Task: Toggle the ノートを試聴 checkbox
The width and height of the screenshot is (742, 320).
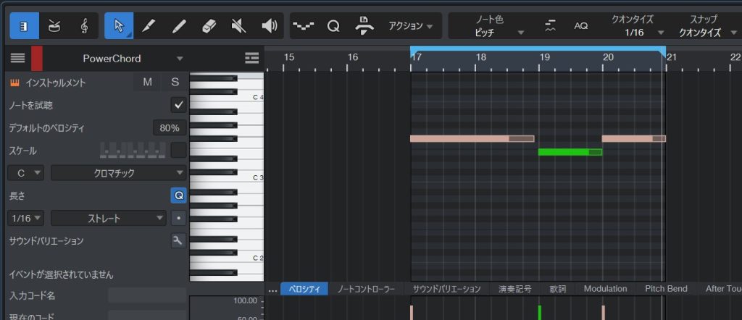Action: coord(178,106)
